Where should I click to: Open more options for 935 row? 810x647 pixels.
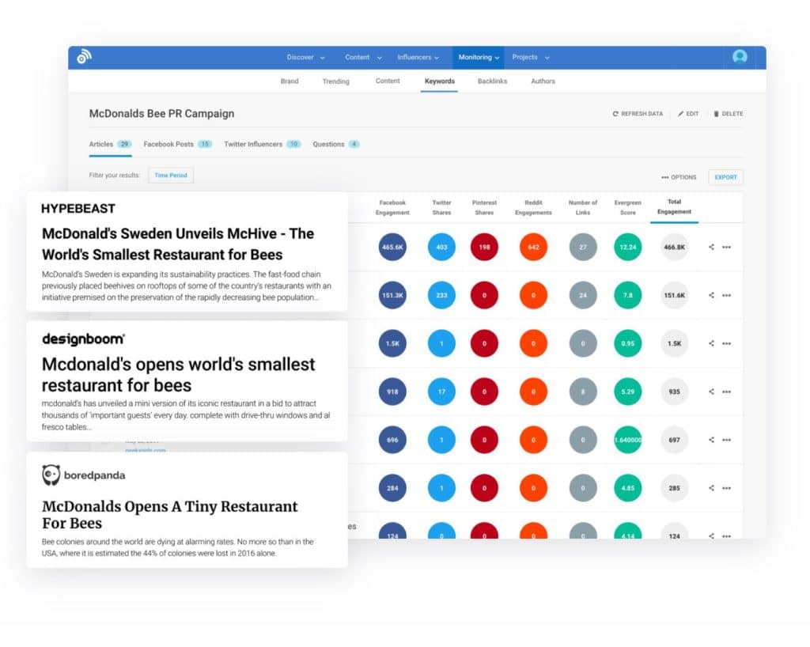726,392
